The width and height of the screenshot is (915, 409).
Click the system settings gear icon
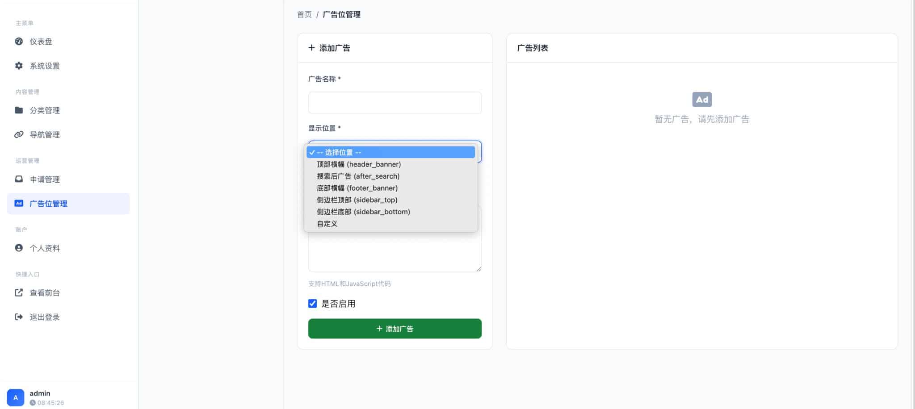click(19, 66)
